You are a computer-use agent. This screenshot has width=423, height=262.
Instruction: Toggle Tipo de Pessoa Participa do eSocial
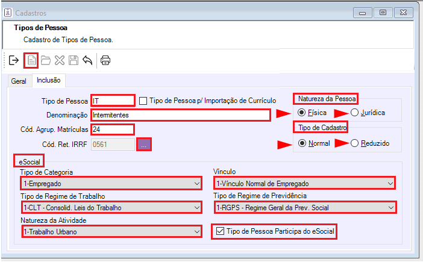tap(221, 232)
